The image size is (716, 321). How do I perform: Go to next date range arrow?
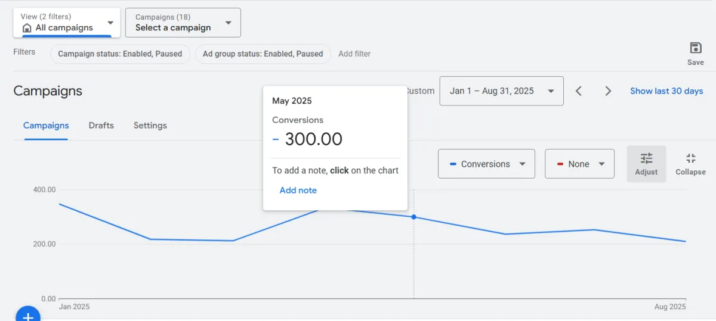click(x=608, y=91)
